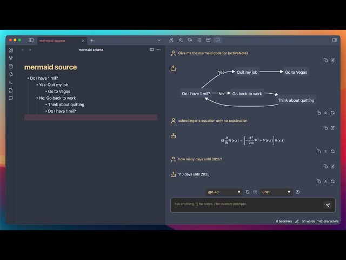Copy the Schrodinger equation response

(x=318, y=152)
